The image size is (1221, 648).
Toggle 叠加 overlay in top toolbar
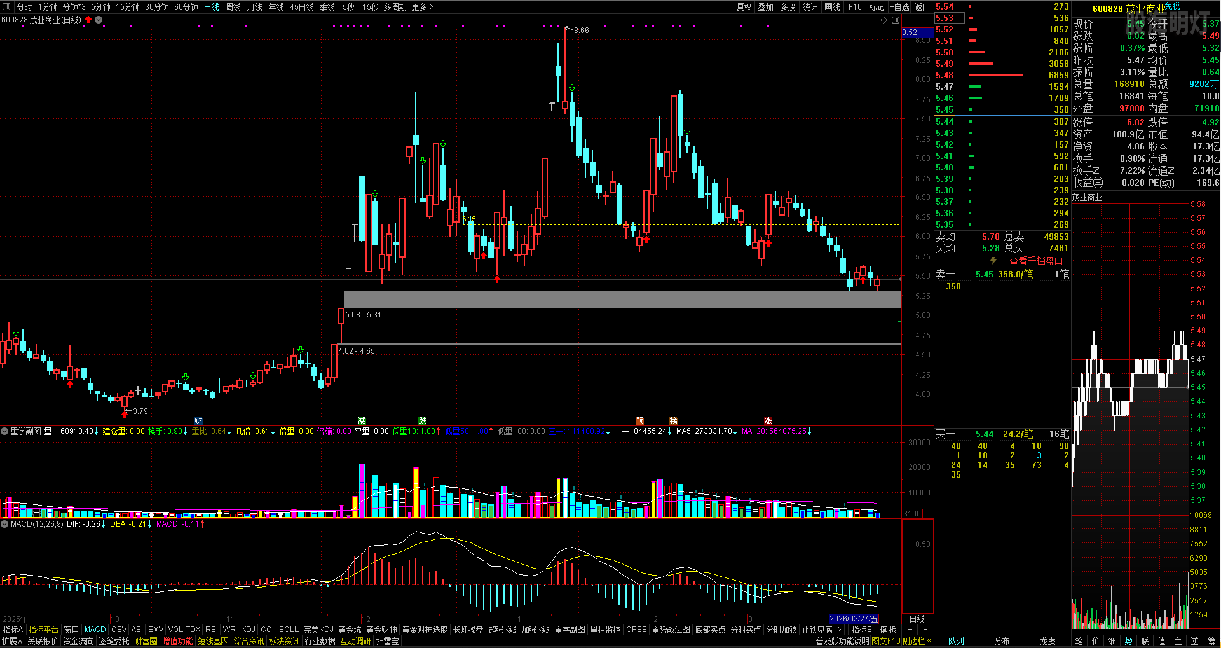click(765, 7)
